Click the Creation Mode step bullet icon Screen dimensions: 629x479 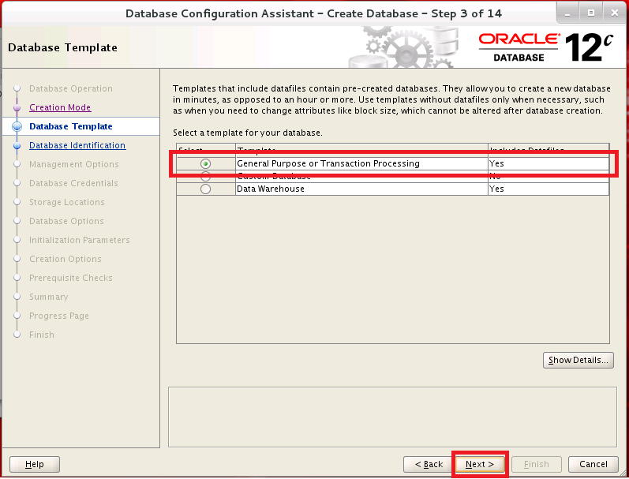click(x=17, y=107)
